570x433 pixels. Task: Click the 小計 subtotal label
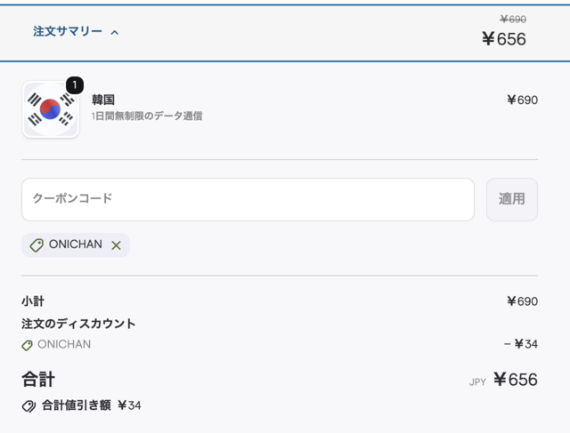33,301
